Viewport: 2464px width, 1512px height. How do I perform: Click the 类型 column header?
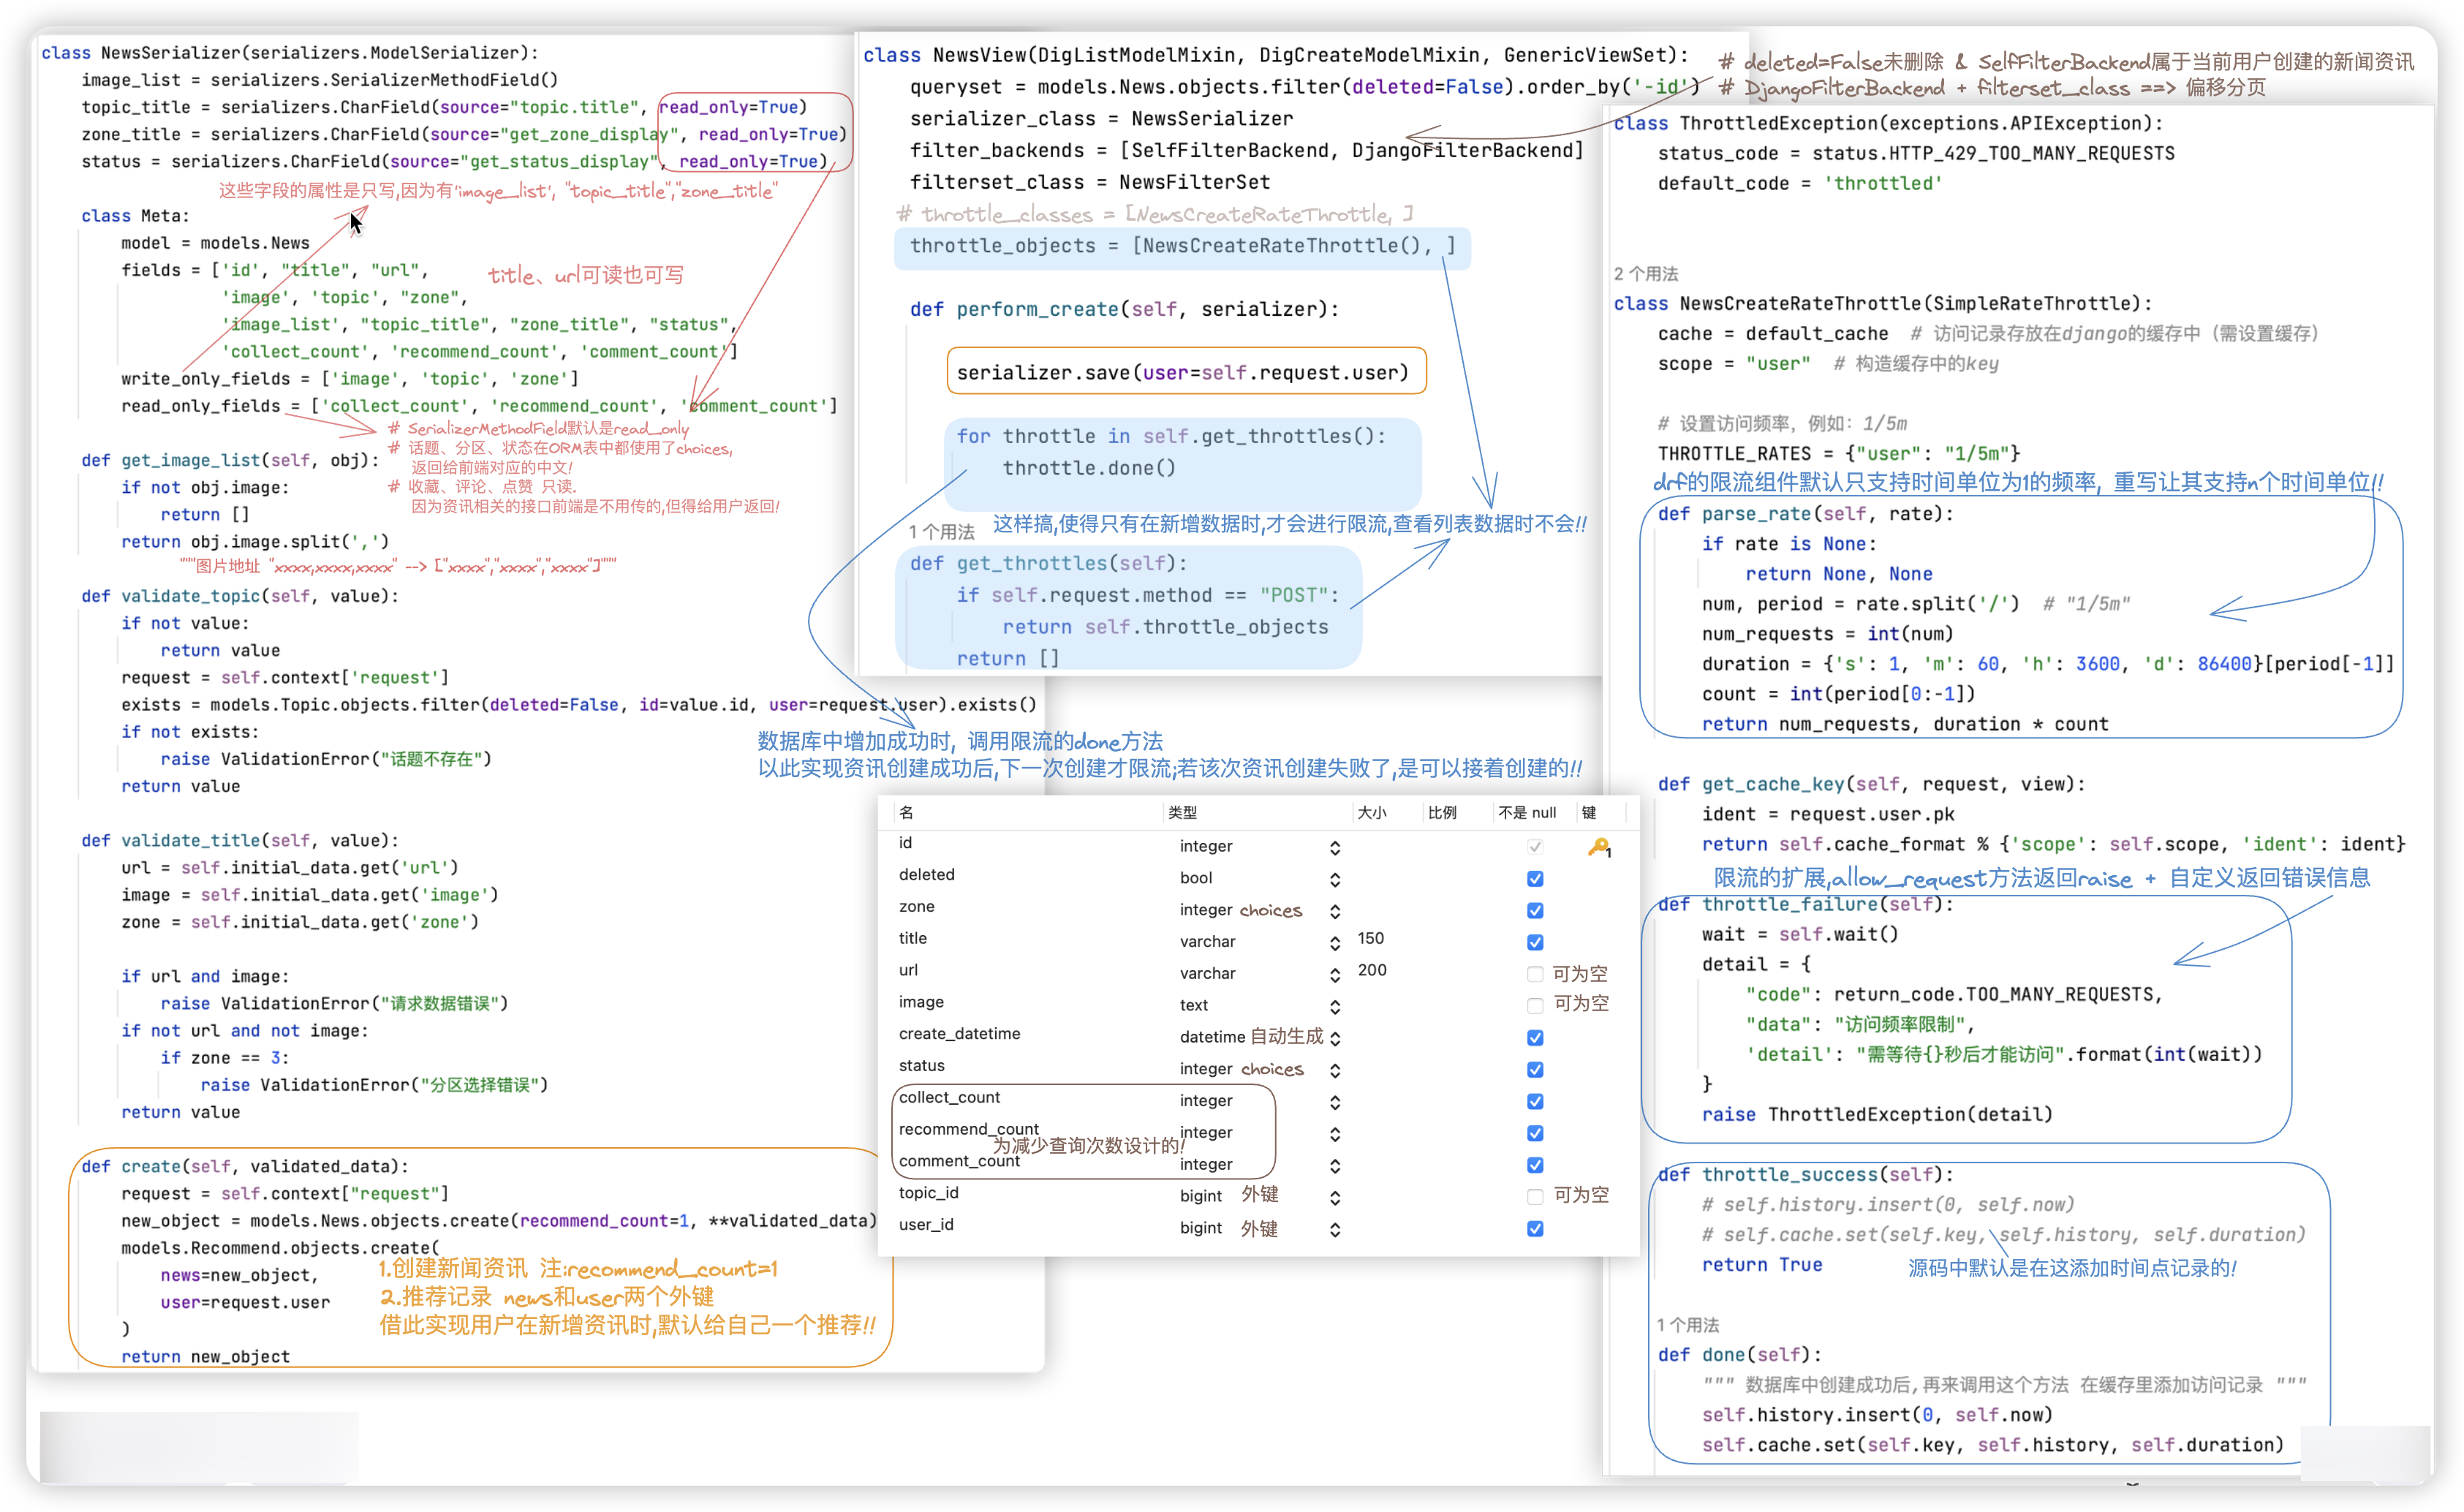tap(1182, 812)
